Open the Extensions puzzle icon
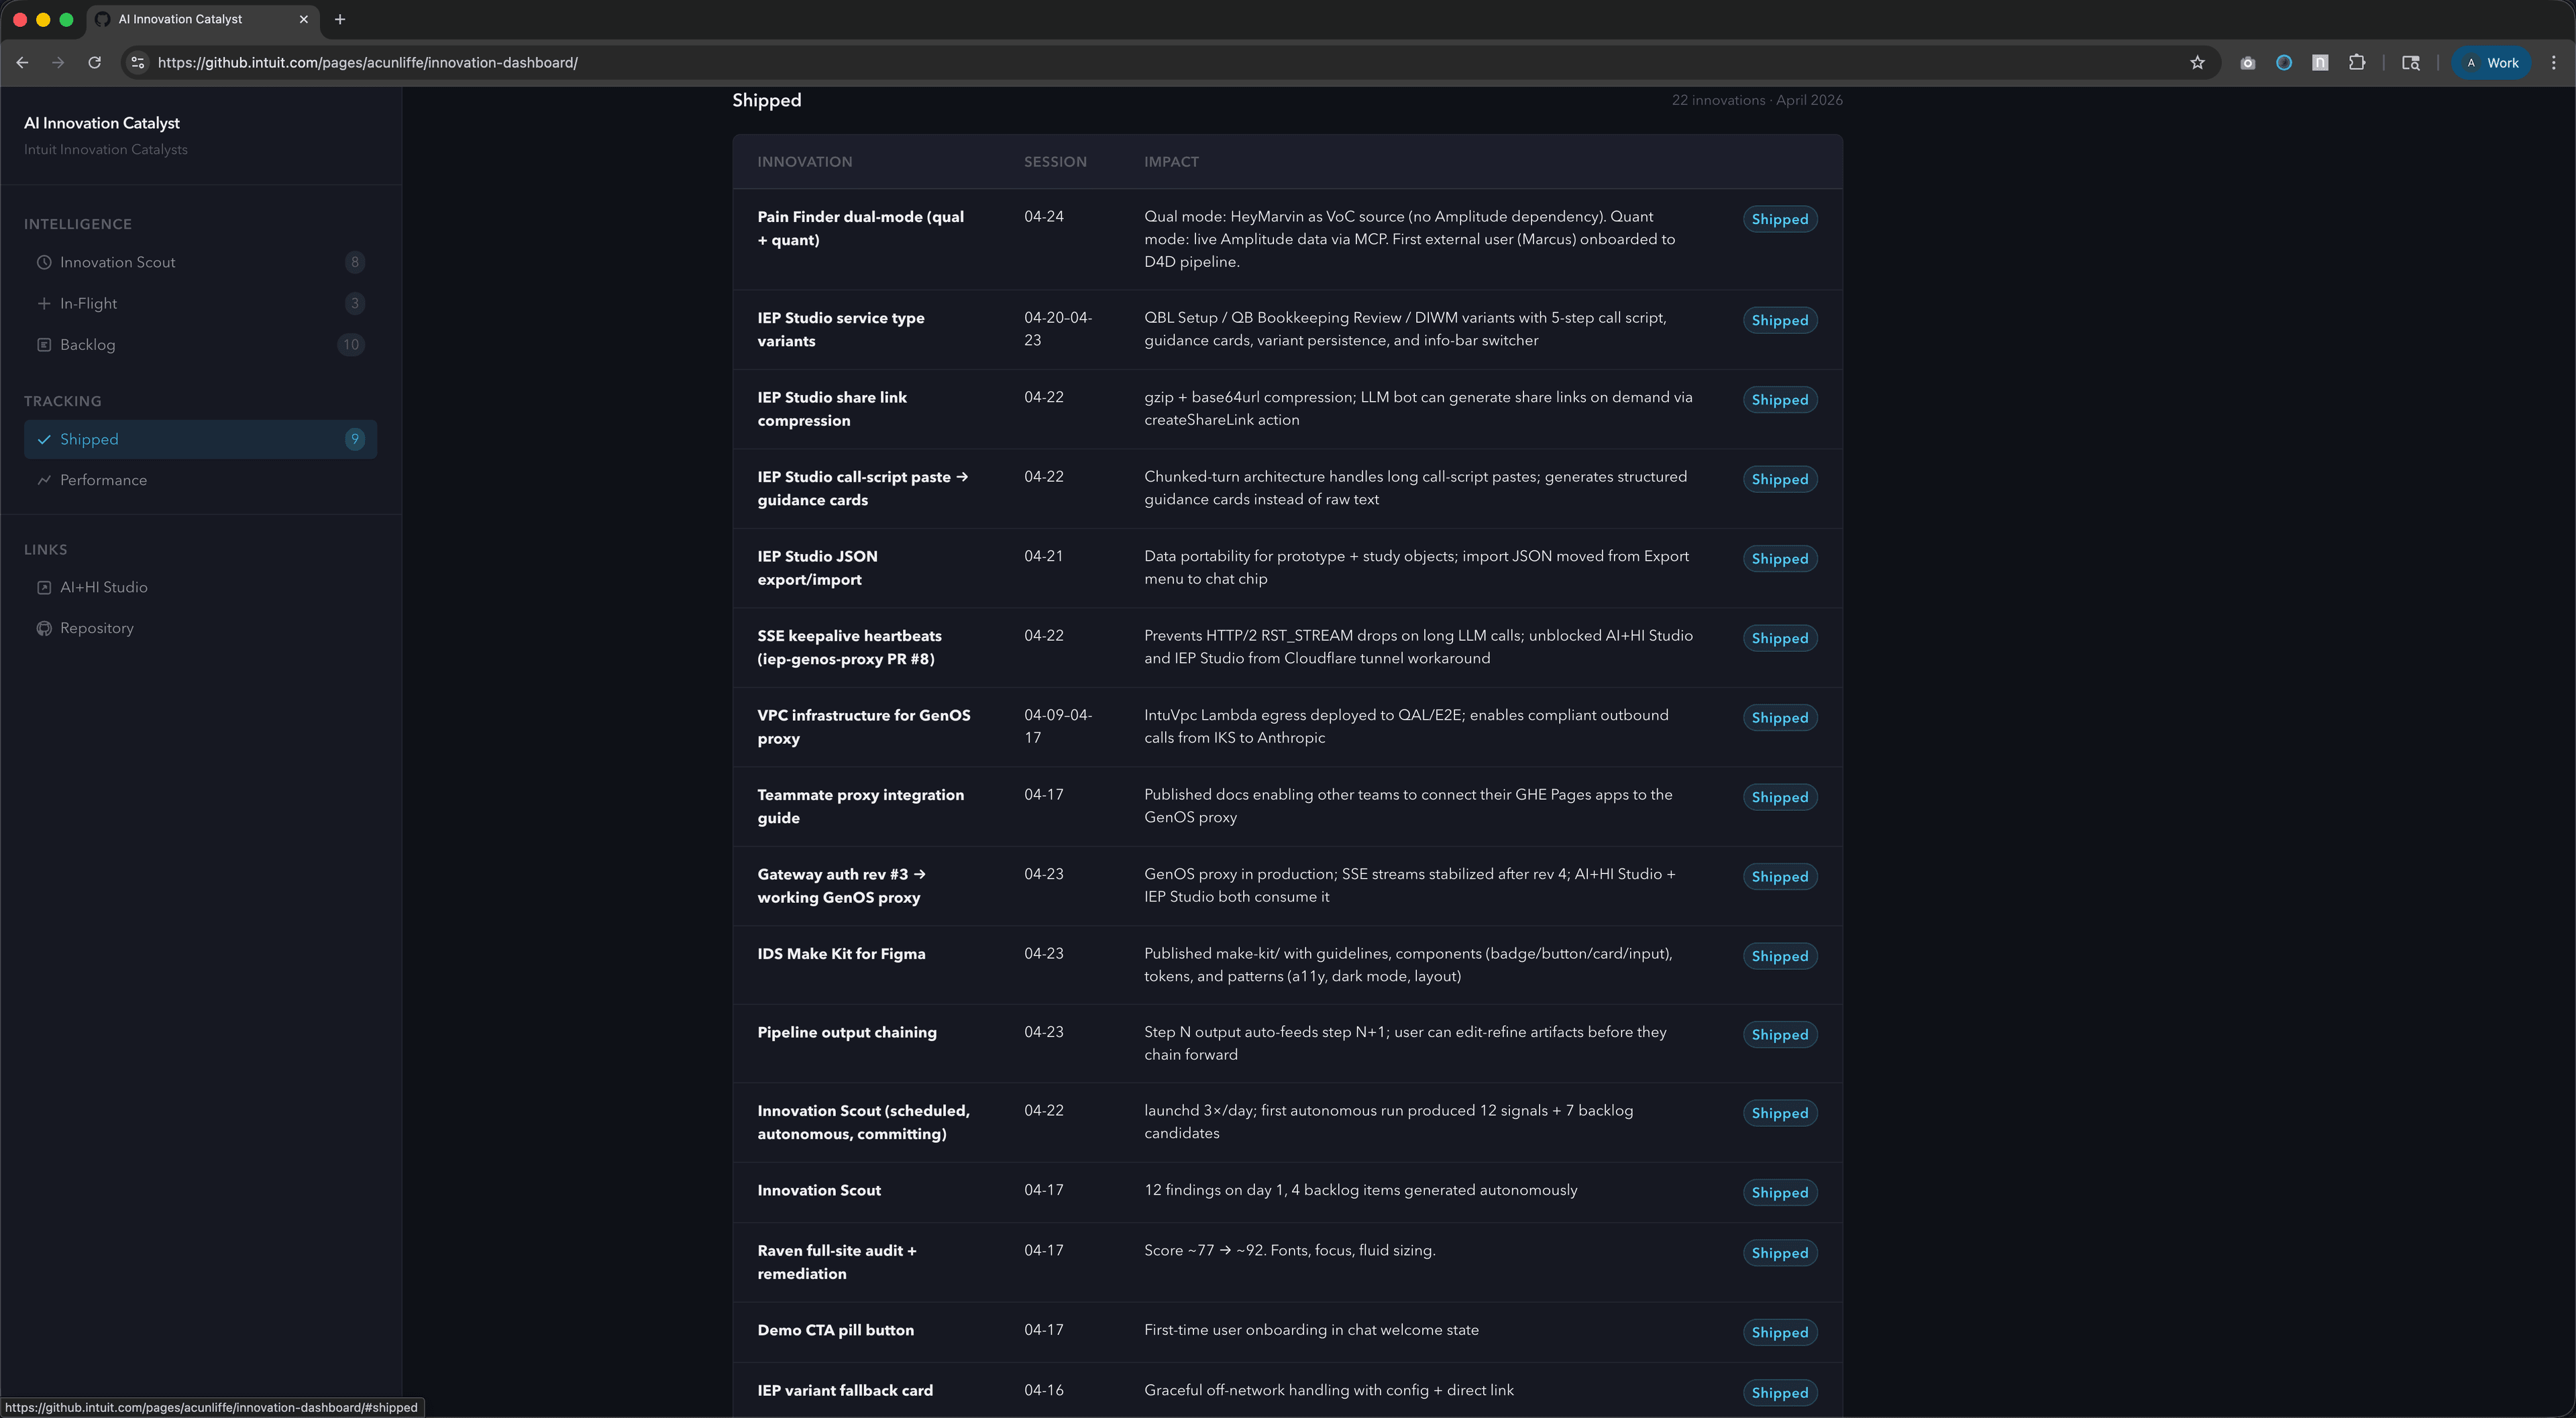Viewport: 2576px width, 1418px height. (x=2357, y=62)
